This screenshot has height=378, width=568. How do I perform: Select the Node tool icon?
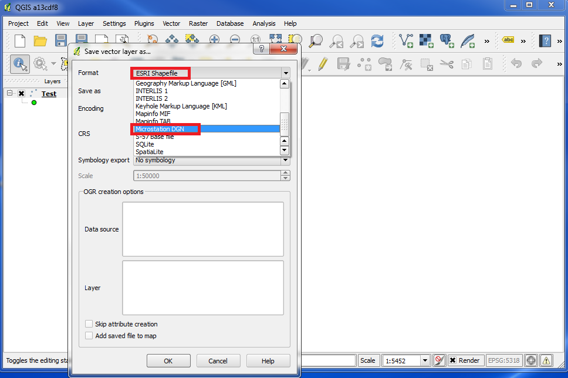click(406, 64)
